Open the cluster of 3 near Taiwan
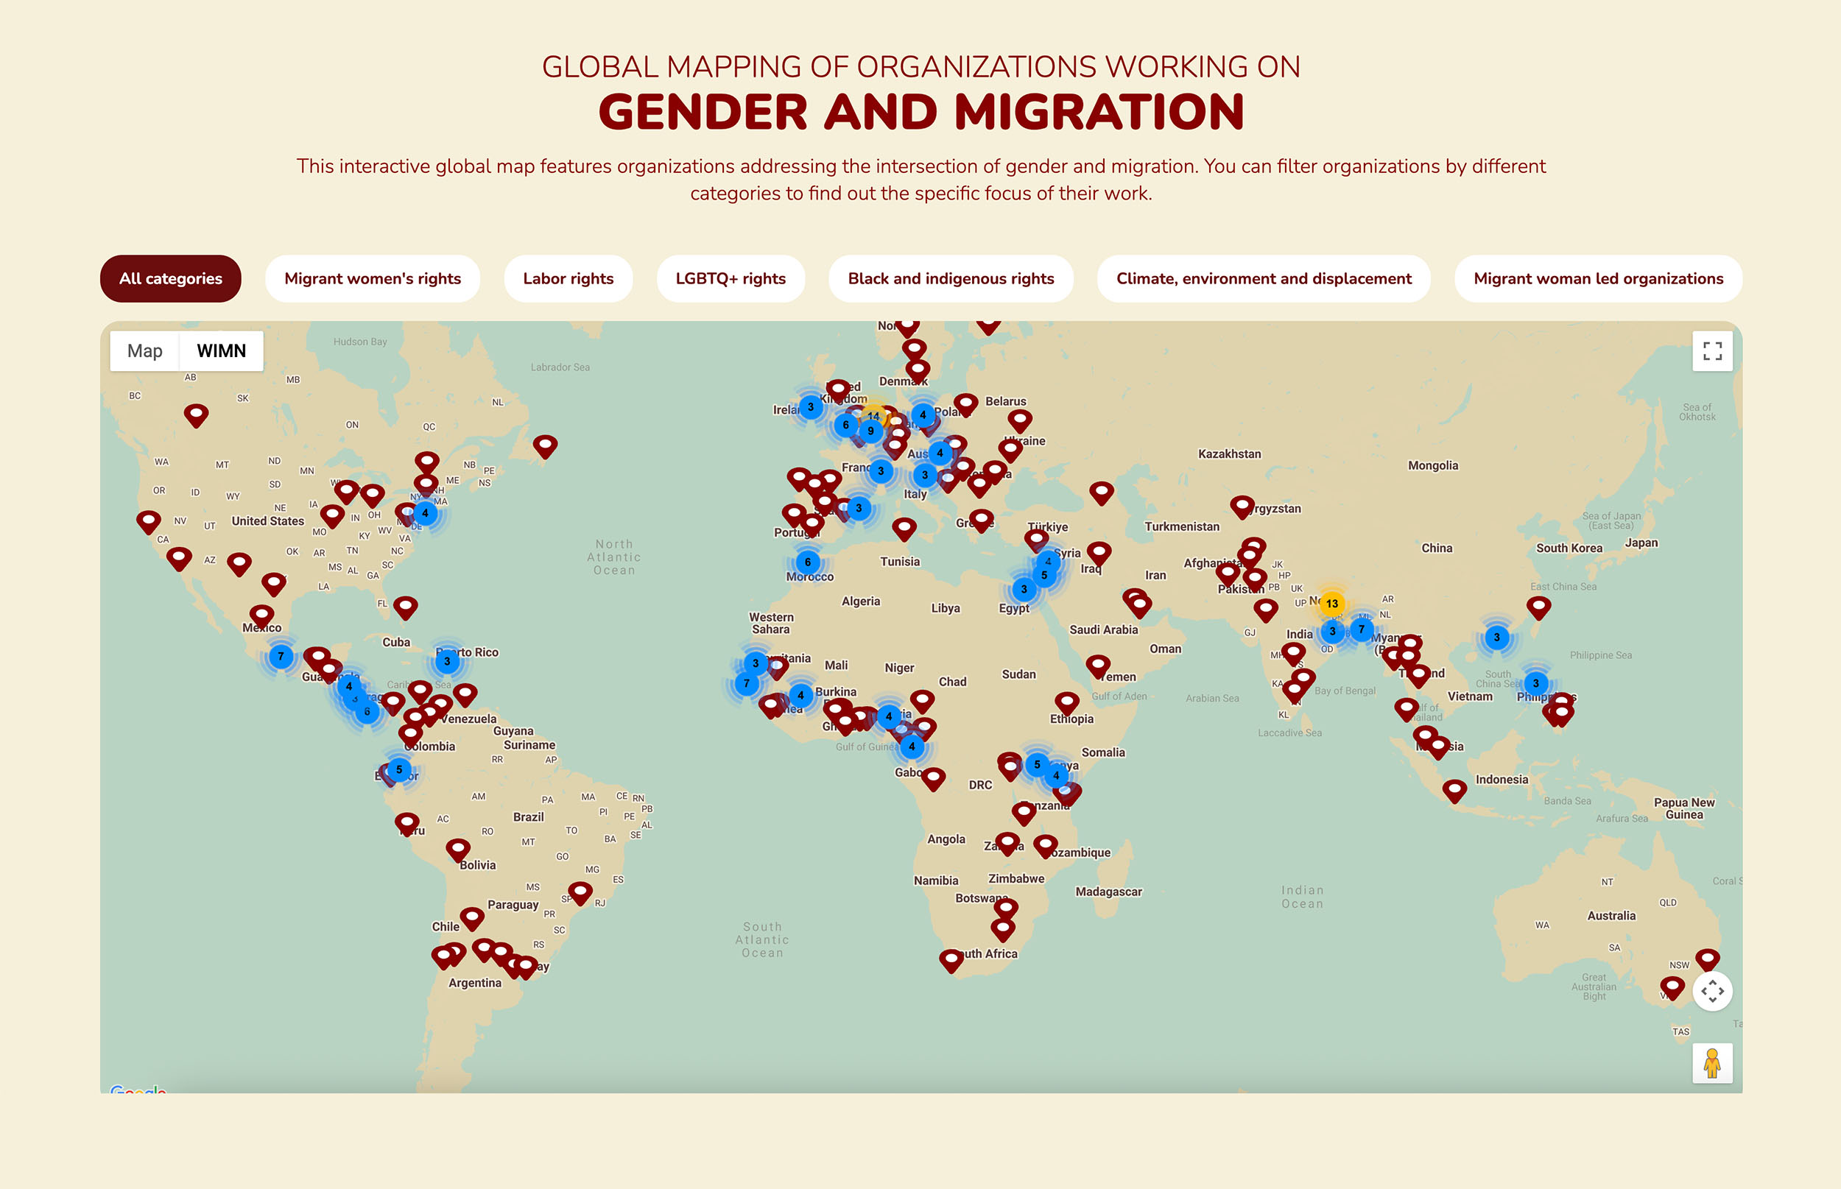 1496,637
